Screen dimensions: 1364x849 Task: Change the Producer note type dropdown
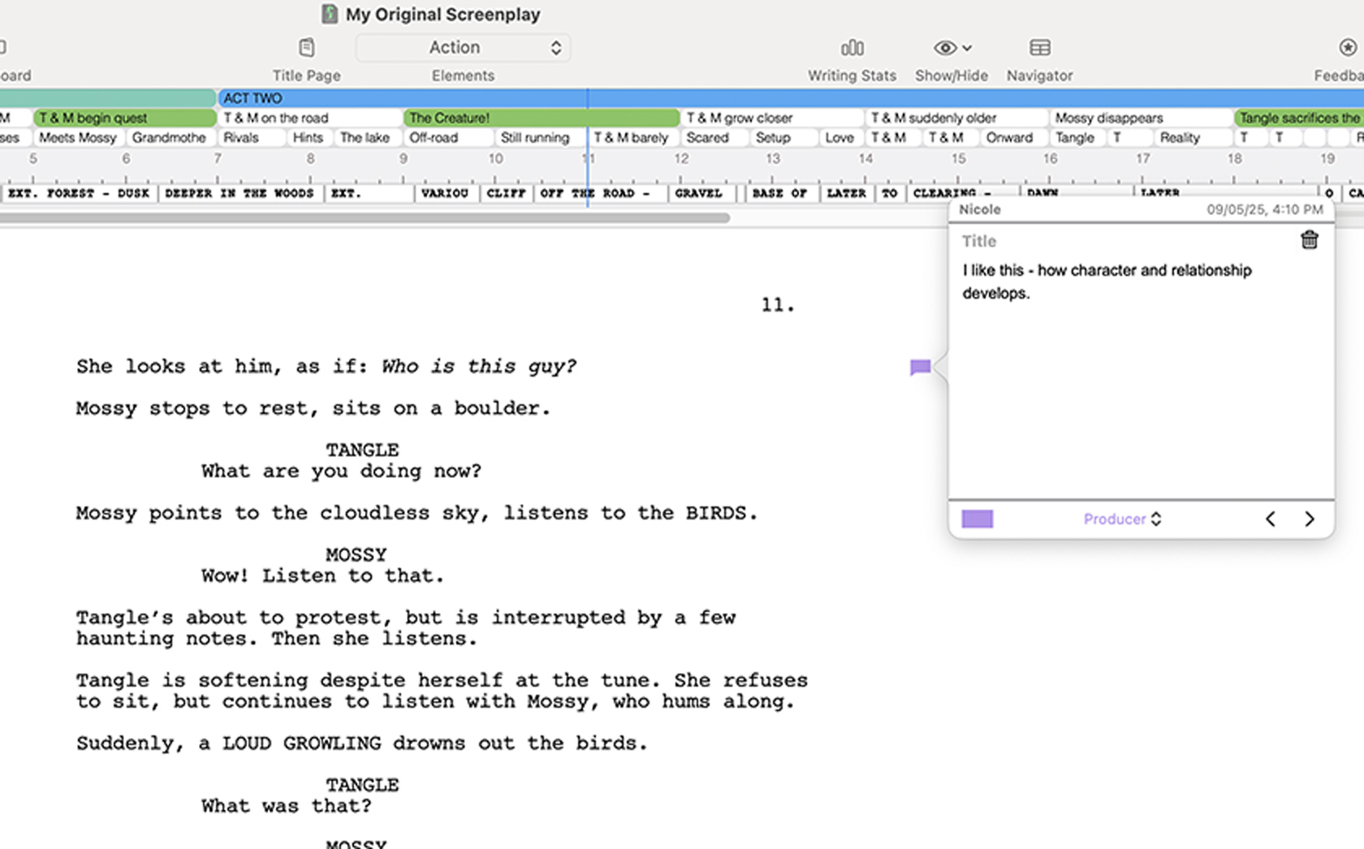(x=1122, y=519)
